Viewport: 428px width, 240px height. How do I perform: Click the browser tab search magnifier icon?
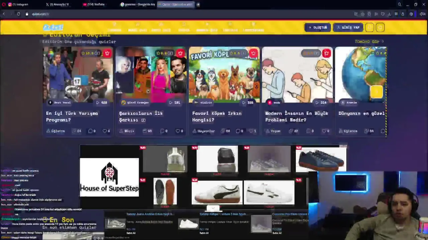click(x=399, y=4)
